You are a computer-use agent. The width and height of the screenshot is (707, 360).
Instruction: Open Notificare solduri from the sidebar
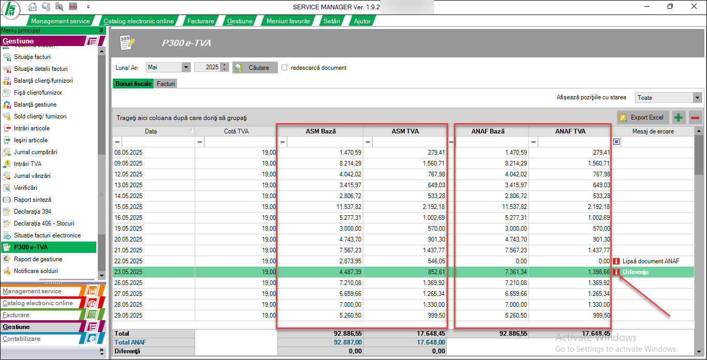(36, 271)
